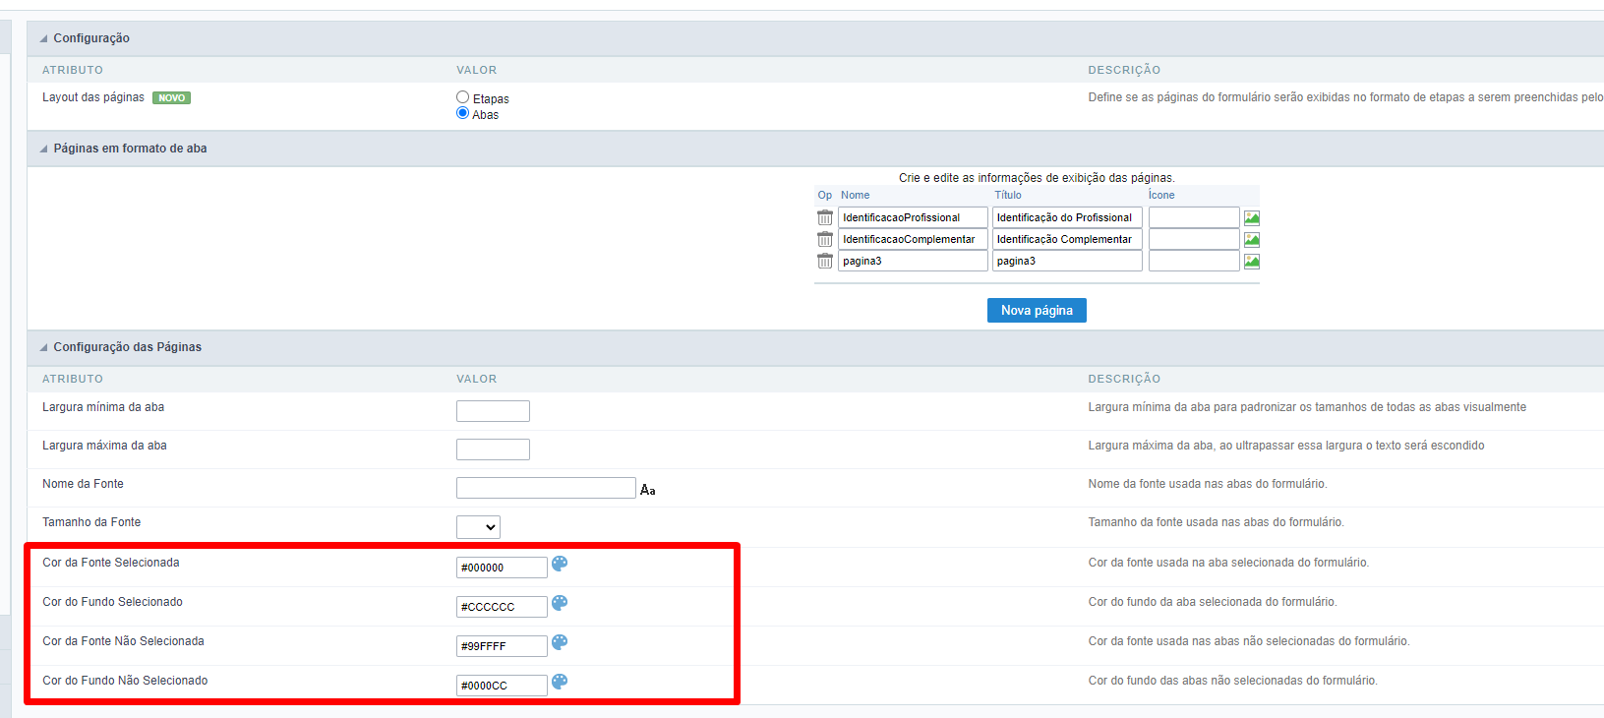
Task: Select the Etapas layout radio button
Action: pyautogui.click(x=462, y=97)
